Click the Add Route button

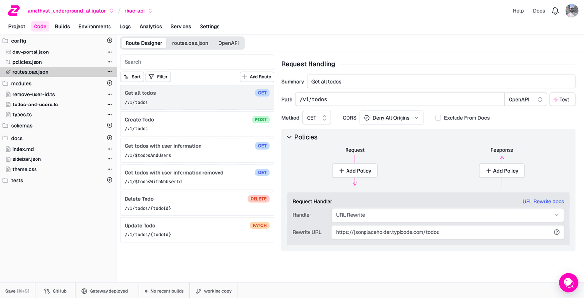[x=257, y=77]
